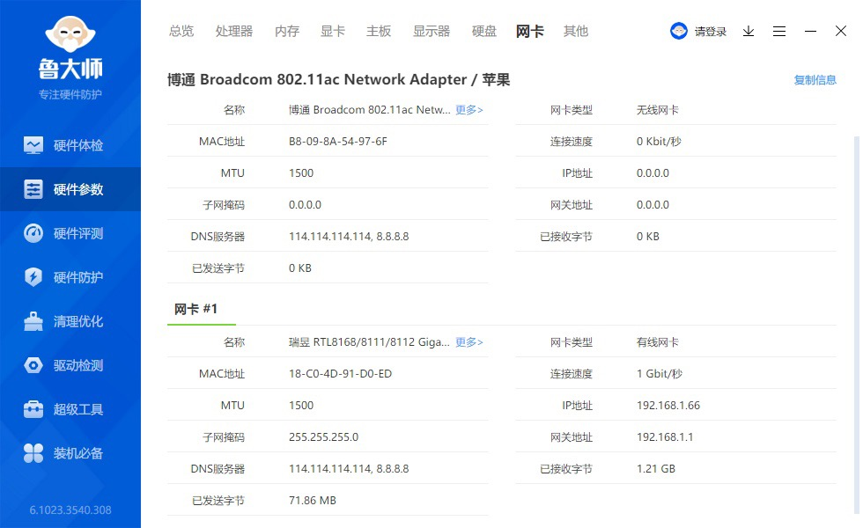Switch to the 硬盘 tab

point(483,32)
